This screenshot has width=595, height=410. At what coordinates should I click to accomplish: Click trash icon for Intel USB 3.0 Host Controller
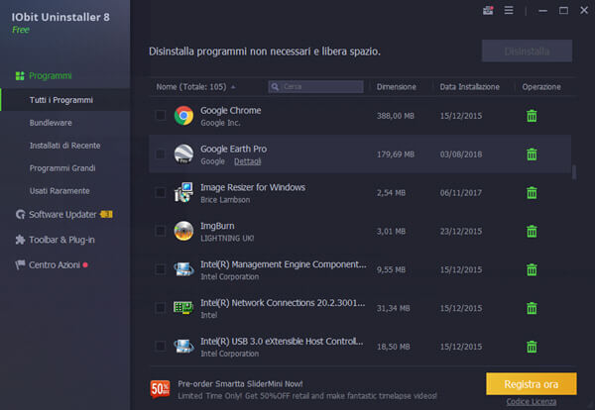click(532, 347)
